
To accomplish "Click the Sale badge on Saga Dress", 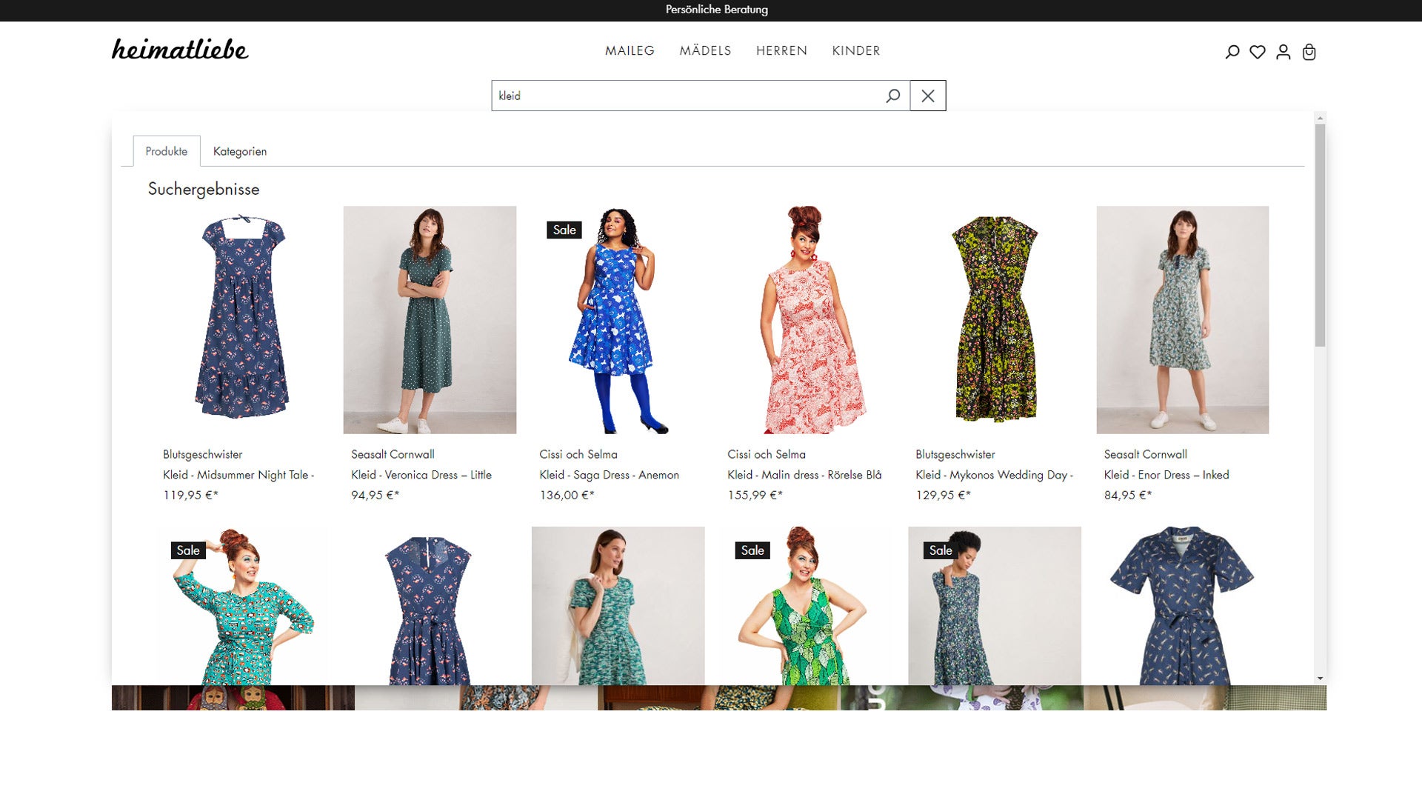I will (564, 230).
